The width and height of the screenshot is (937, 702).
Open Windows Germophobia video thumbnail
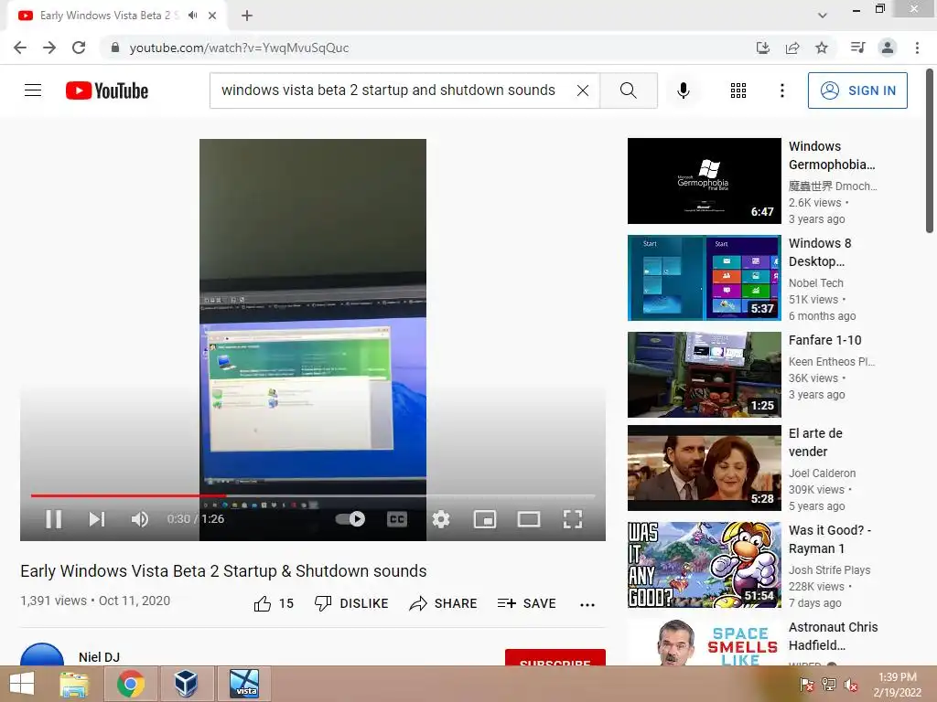click(704, 181)
